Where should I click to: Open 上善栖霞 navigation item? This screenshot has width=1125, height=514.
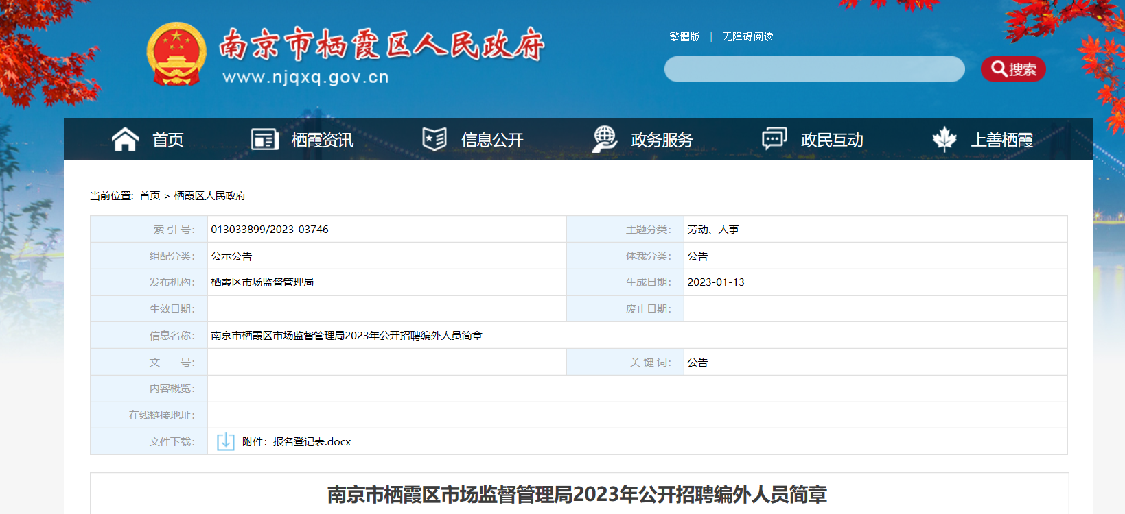click(x=1001, y=140)
